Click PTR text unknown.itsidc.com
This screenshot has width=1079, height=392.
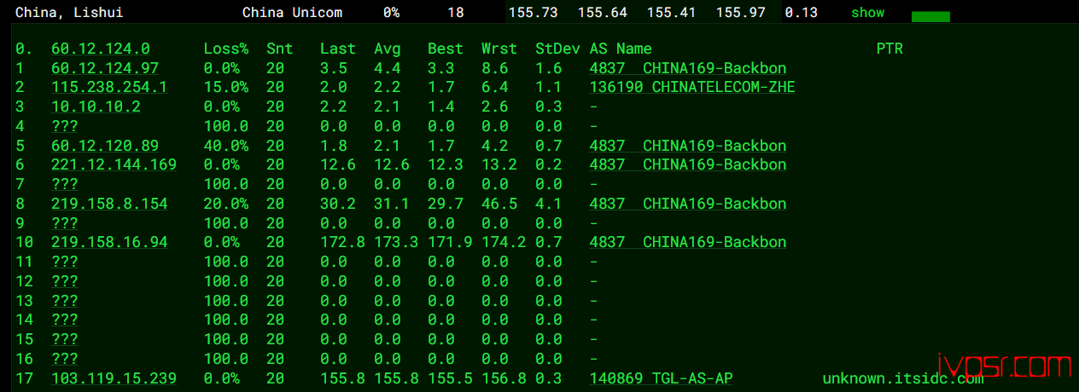(904, 378)
